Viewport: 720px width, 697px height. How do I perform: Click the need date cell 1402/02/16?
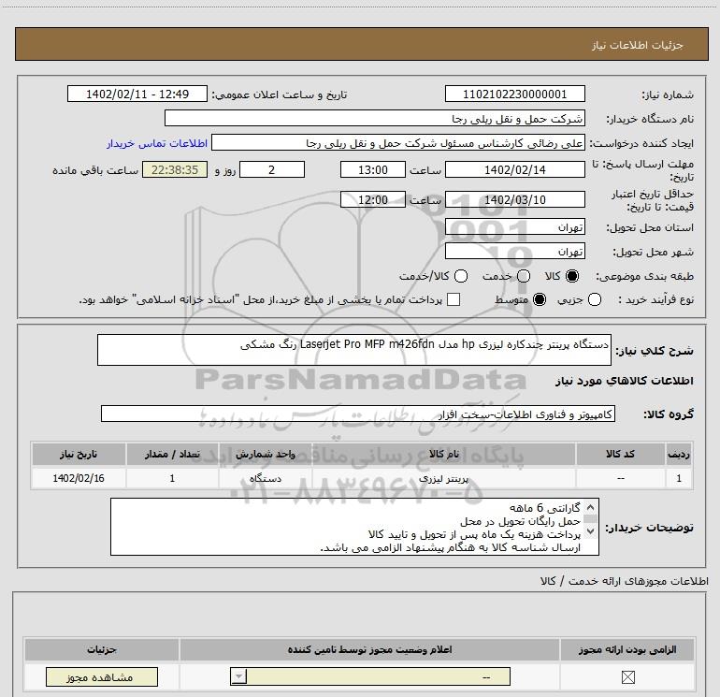click(x=79, y=478)
